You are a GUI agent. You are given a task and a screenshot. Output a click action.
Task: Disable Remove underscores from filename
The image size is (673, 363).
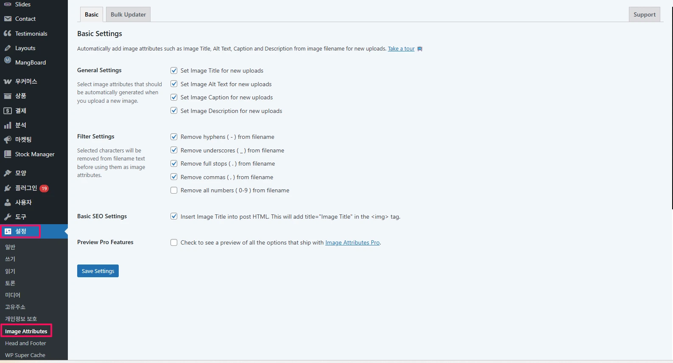pyautogui.click(x=174, y=150)
